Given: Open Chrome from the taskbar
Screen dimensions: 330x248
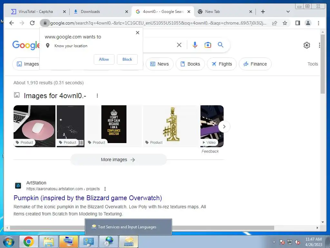Looking at the screenshot, I should click(29, 242).
